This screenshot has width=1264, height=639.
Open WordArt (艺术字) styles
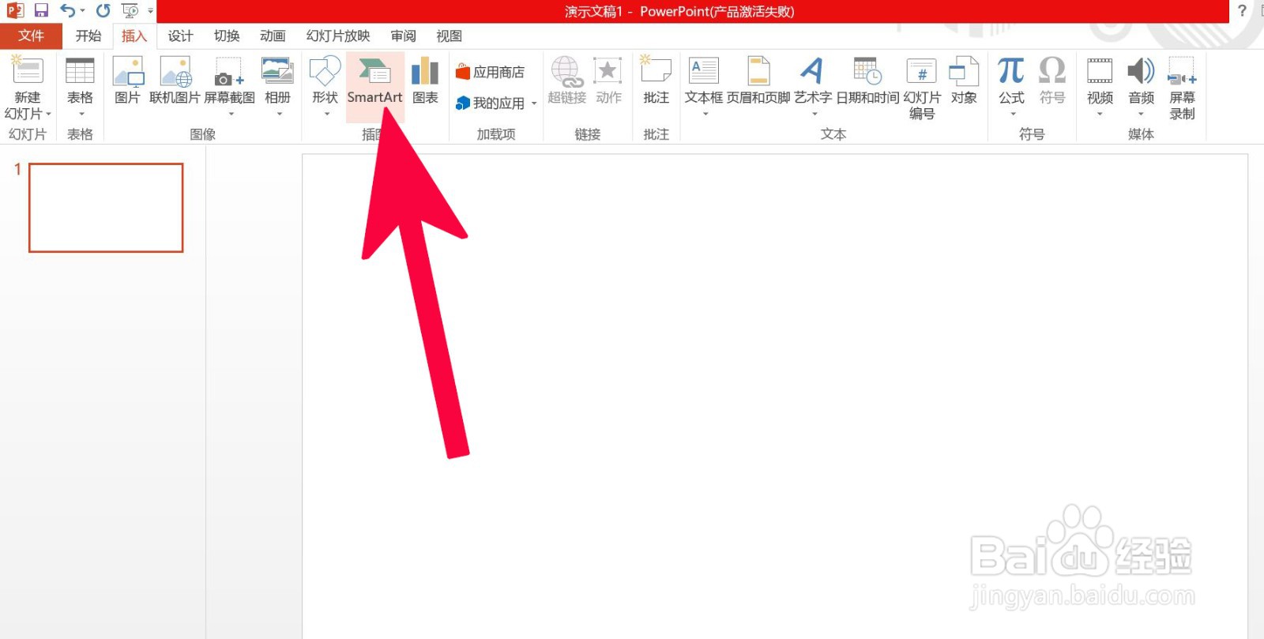[x=812, y=71]
